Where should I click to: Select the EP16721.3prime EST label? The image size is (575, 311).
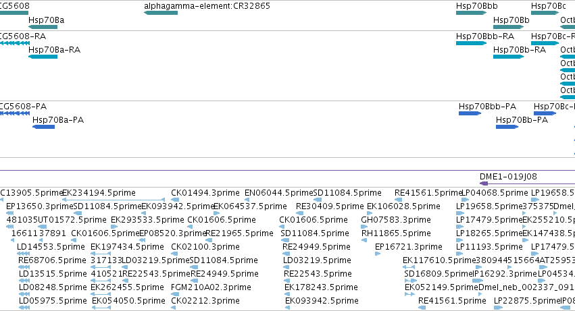pyautogui.click(x=409, y=247)
